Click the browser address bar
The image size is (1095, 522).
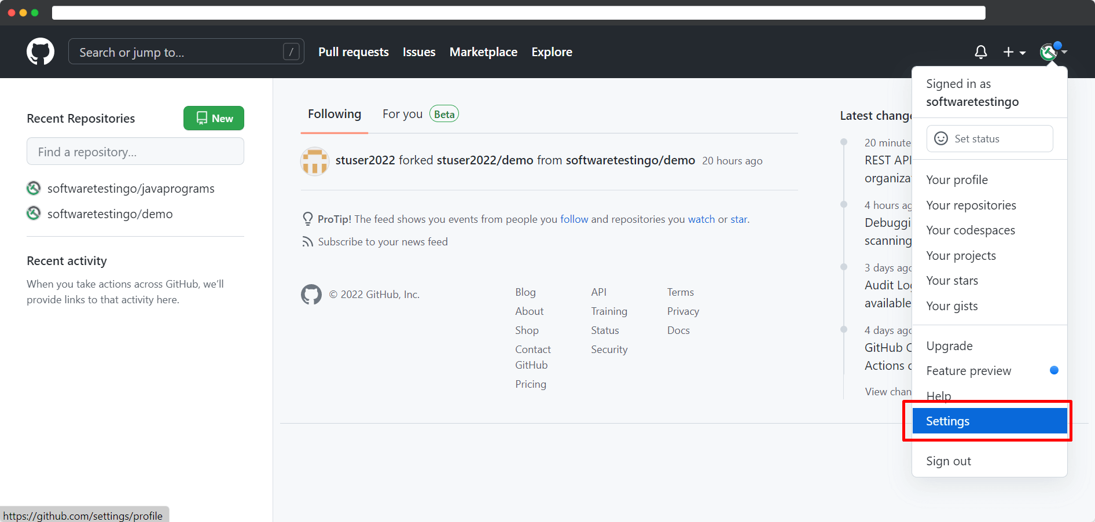[519, 13]
